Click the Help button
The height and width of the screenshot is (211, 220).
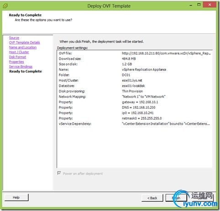tap(16, 197)
